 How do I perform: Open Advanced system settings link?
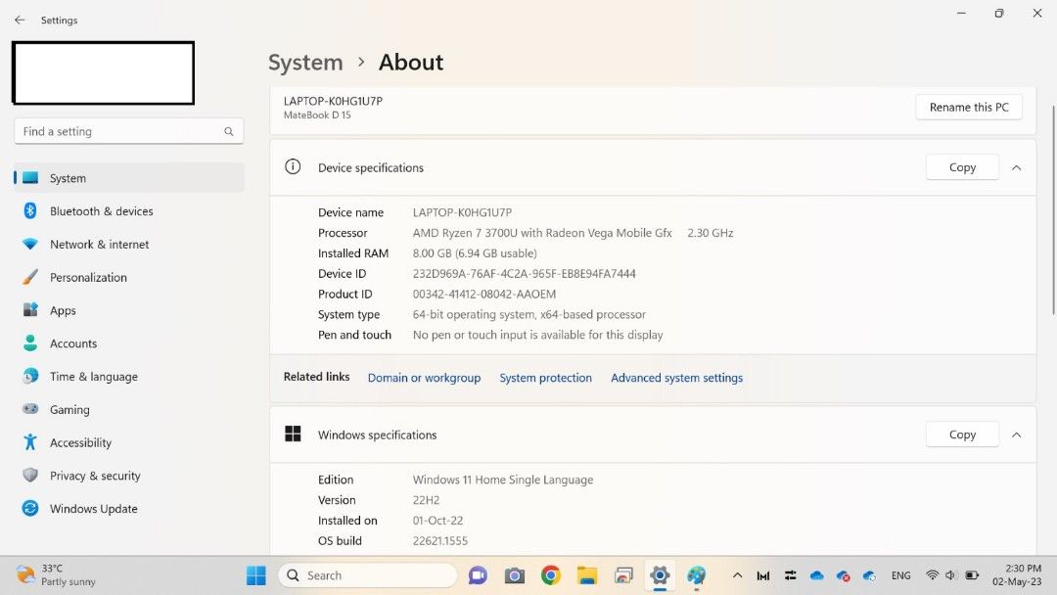pos(677,378)
